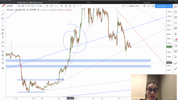This screenshot has width=178, height=100.
Task: Open the chart layout name dropdown
Action: (x=134, y=6)
